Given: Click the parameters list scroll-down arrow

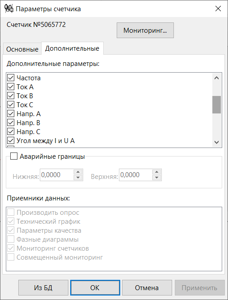Looking at the screenshot, I should (216, 142).
